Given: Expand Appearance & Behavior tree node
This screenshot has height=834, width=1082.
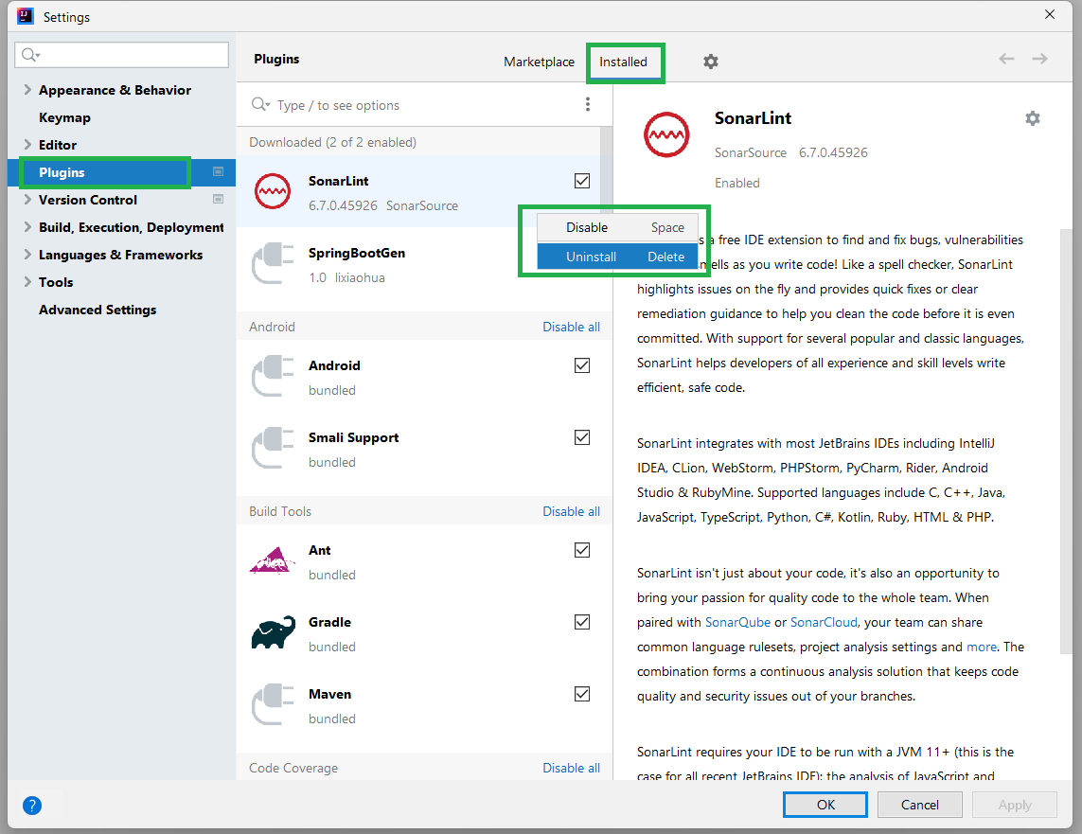Looking at the screenshot, I should pyautogui.click(x=27, y=90).
